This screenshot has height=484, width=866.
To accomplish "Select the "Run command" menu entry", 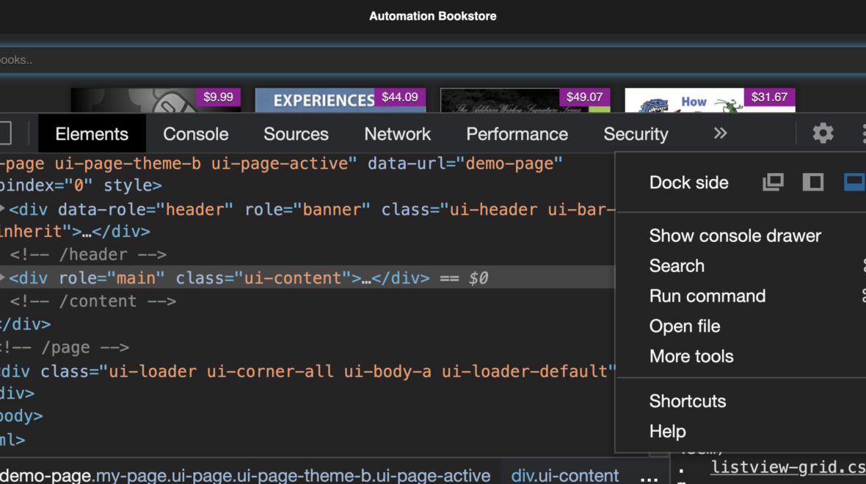I will pos(707,296).
